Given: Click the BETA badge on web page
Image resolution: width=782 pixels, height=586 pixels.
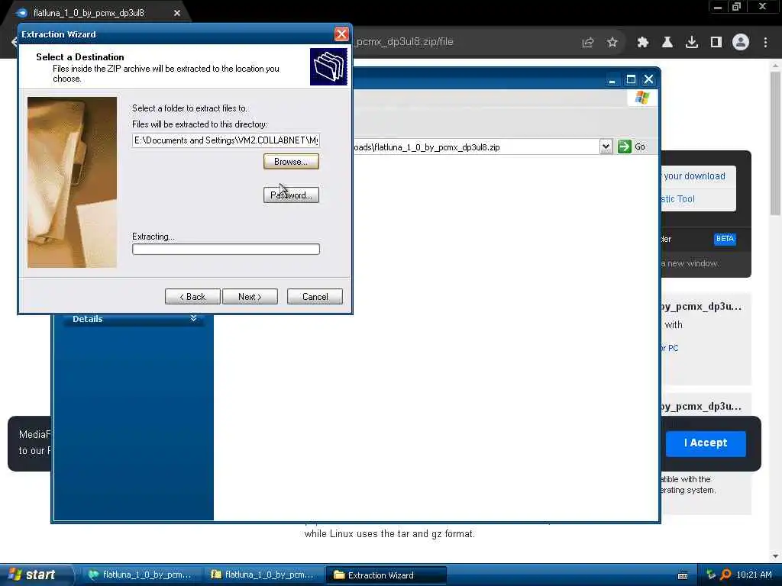Looking at the screenshot, I should tap(725, 239).
